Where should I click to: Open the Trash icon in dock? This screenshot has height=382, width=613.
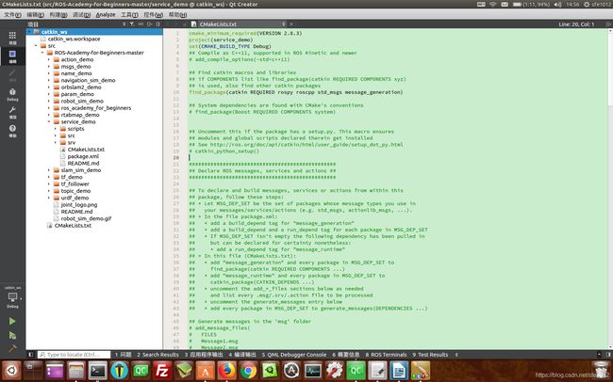tap(600, 371)
